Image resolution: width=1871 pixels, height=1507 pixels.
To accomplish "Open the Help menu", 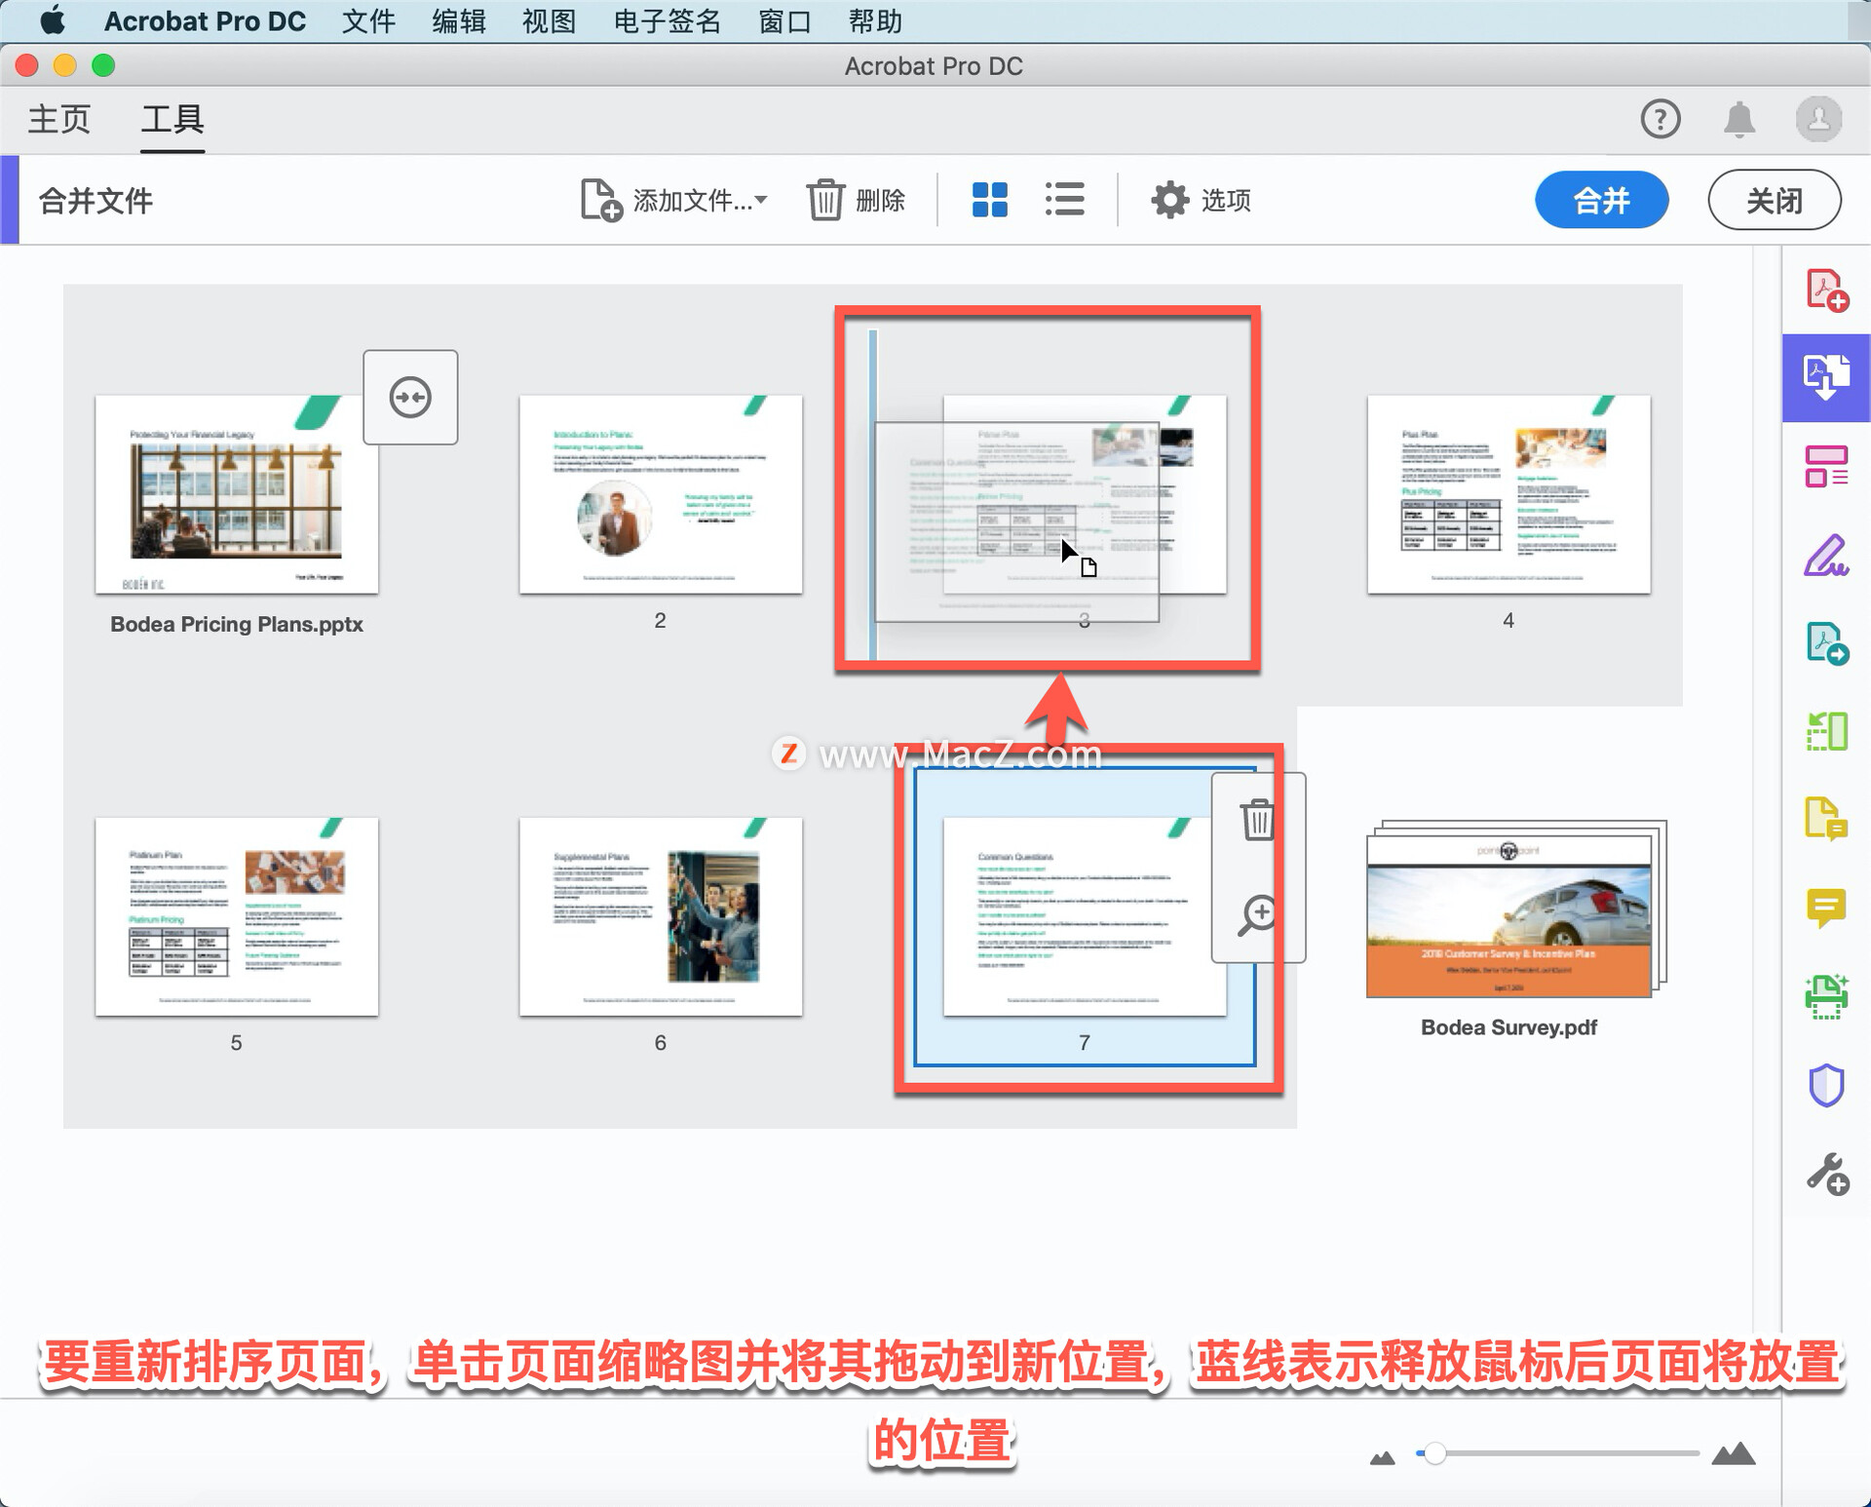I will (875, 20).
